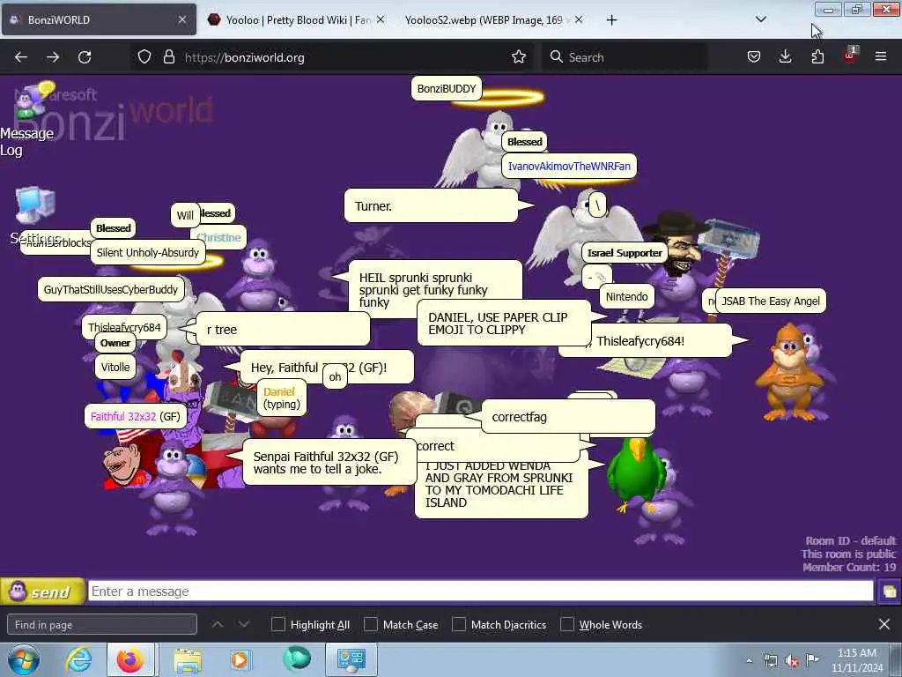
Task: Click the purple Bonzi send button
Action: (x=42, y=591)
